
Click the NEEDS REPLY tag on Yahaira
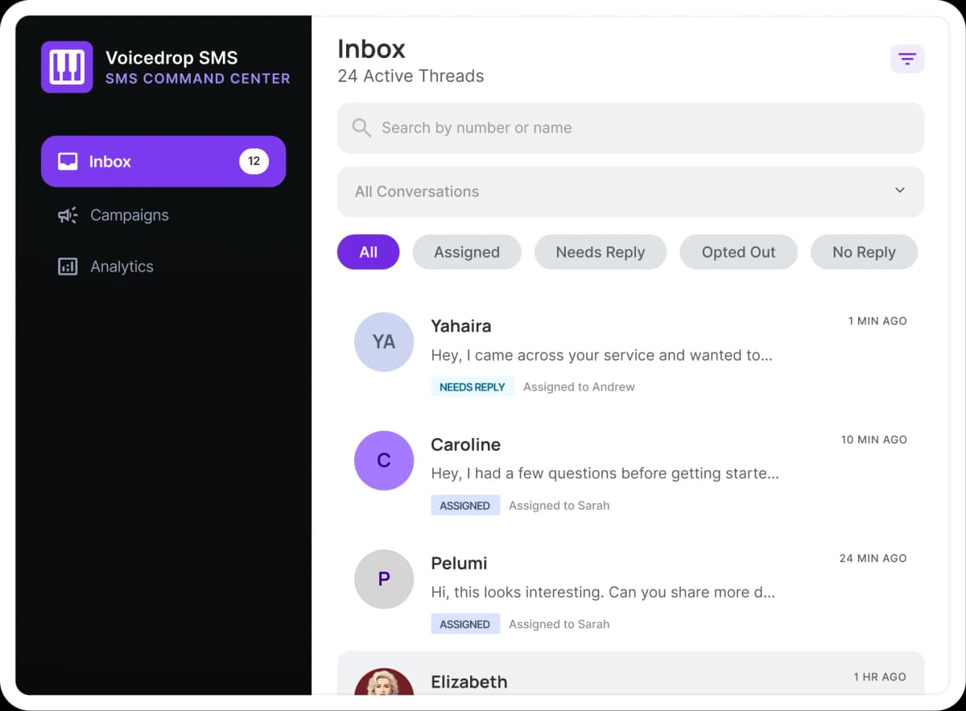pyautogui.click(x=473, y=387)
